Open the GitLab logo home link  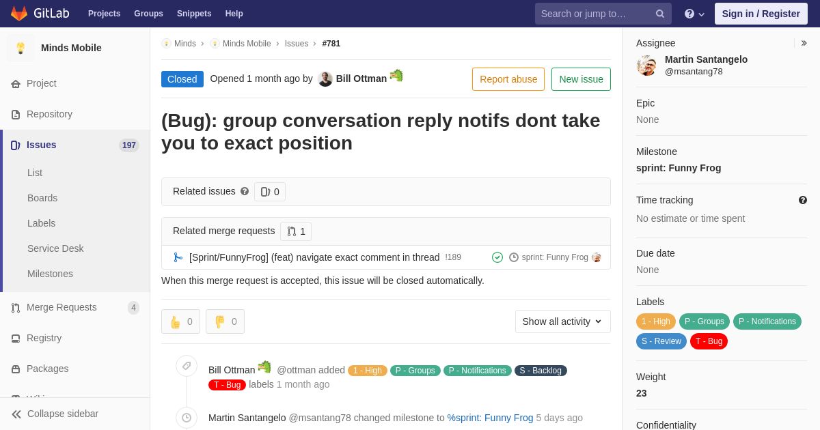(x=39, y=14)
